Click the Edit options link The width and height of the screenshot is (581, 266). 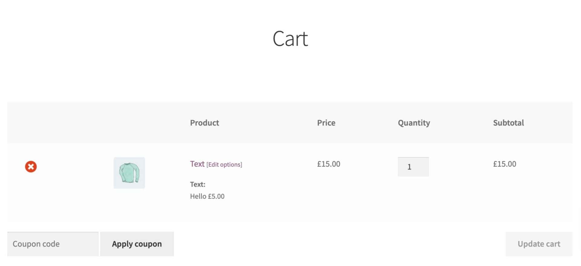point(224,165)
